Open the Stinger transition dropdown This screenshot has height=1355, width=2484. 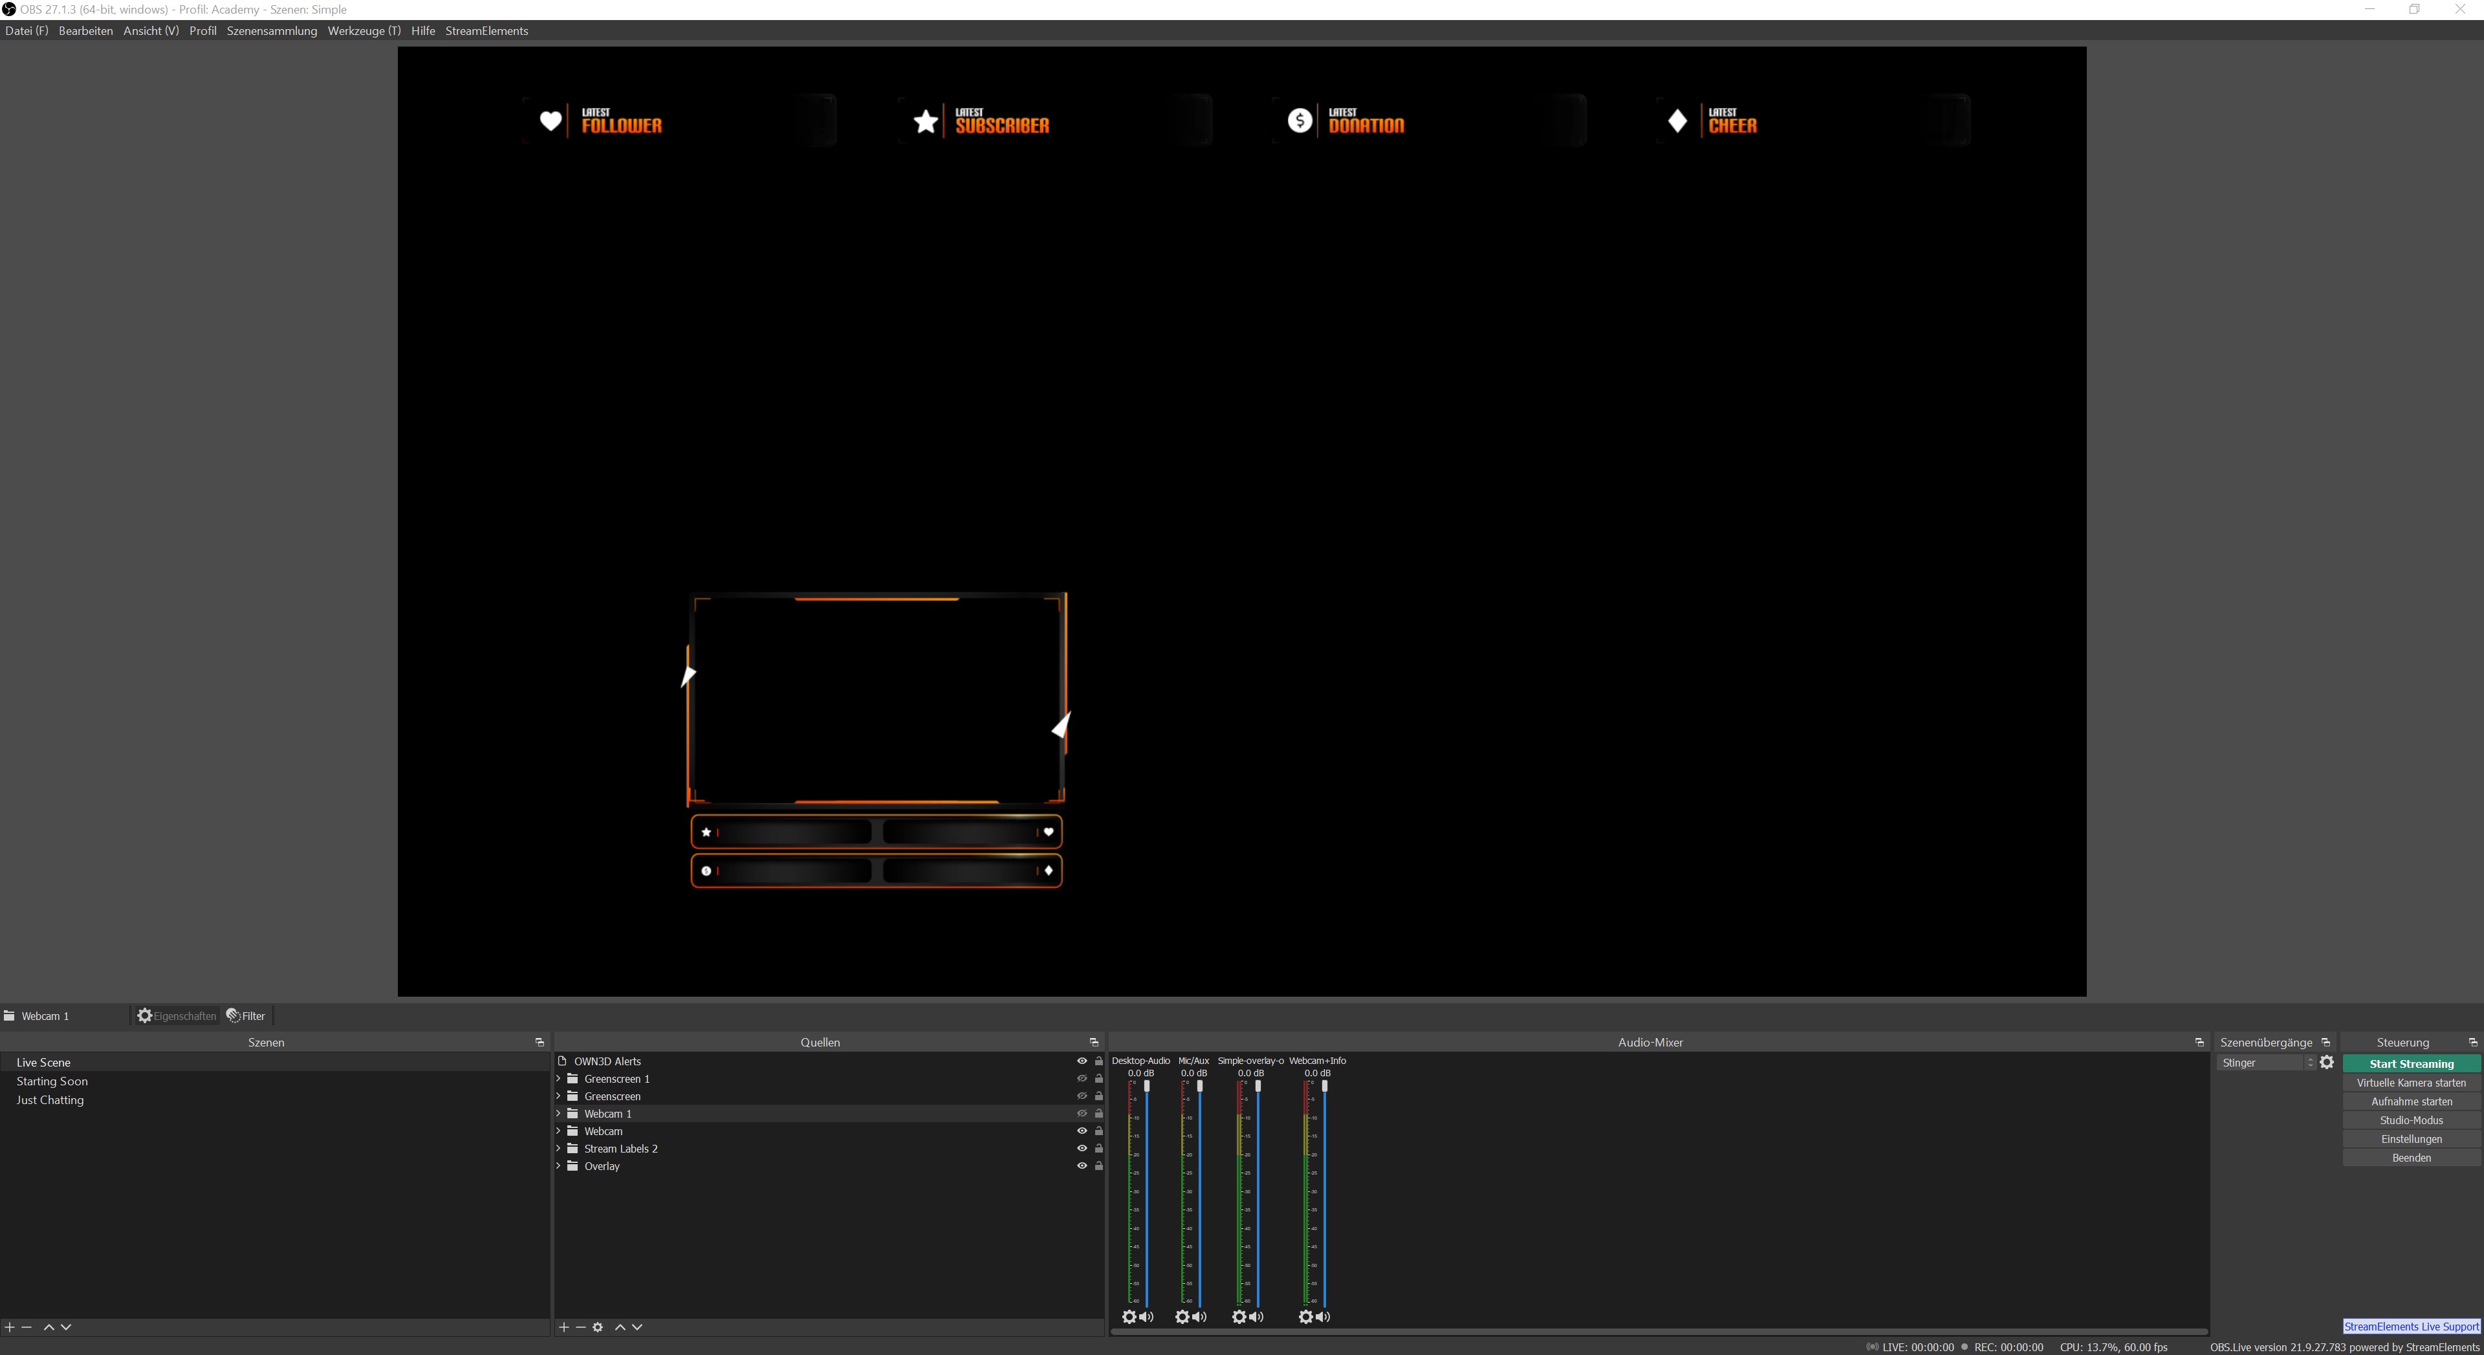(x=2266, y=1063)
